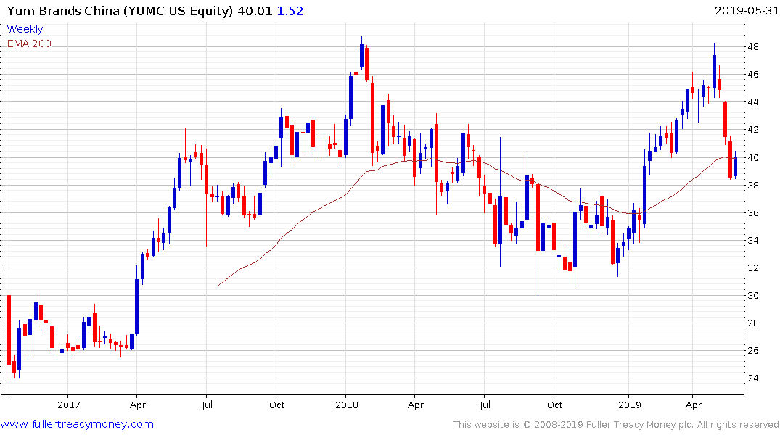The width and height of the screenshot is (780, 435).
Task: Select the 26 price axis label
Action: click(752, 351)
